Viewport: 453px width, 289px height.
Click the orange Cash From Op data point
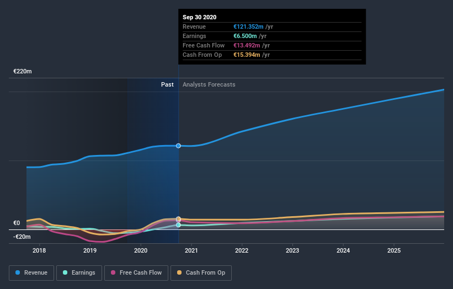[178, 218]
